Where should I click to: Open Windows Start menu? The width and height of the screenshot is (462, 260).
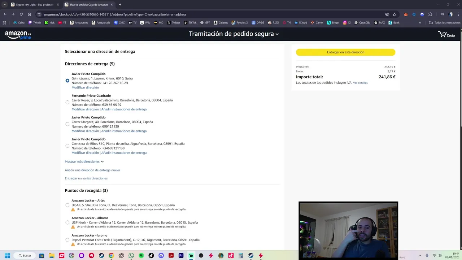click(7, 256)
